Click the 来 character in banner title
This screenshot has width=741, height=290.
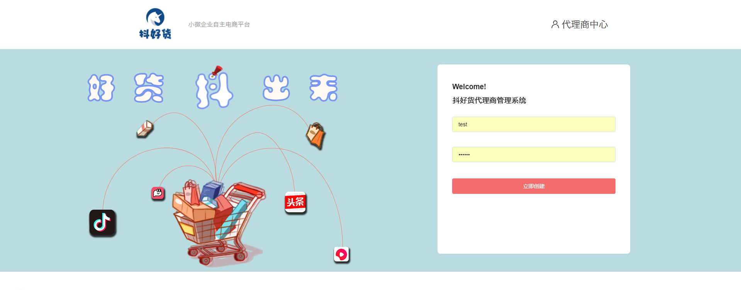pyautogui.click(x=324, y=88)
